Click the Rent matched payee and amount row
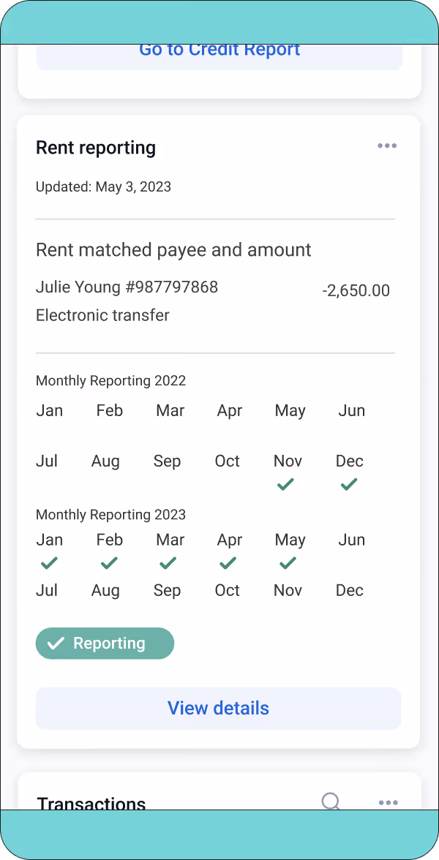Viewport: 439px width, 860px height. pos(173,249)
